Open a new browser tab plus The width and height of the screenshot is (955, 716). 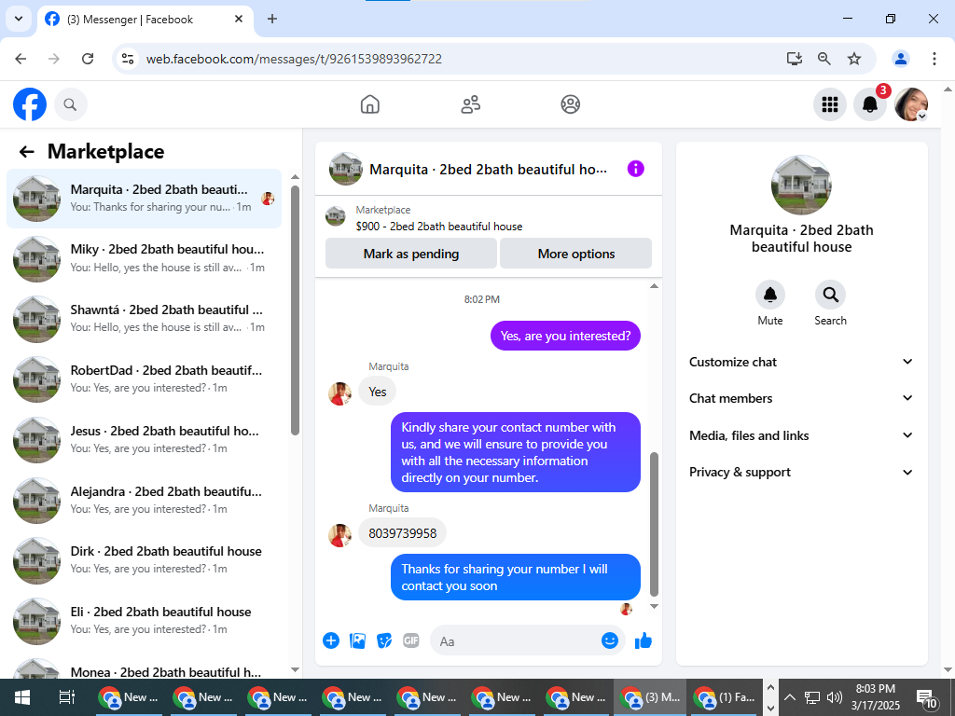click(272, 19)
